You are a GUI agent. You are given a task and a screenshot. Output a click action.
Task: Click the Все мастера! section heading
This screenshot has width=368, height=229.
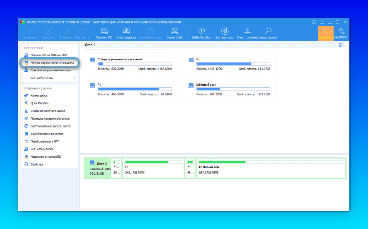click(33, 48)
